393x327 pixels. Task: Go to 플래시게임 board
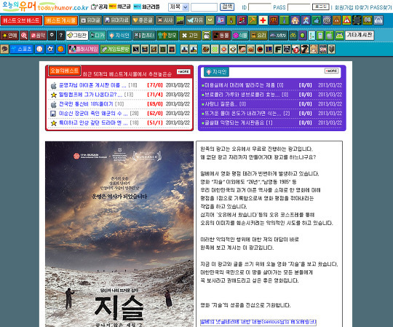pos(84,49)
